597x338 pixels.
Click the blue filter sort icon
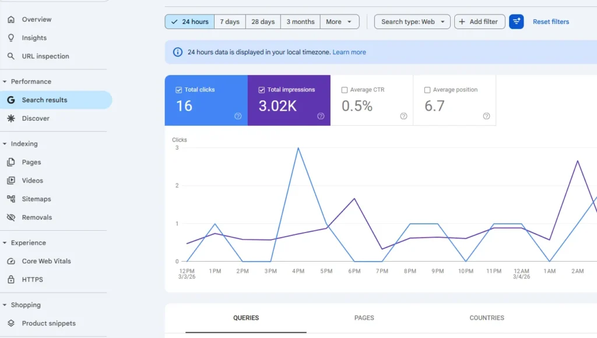tap(517, 22)
